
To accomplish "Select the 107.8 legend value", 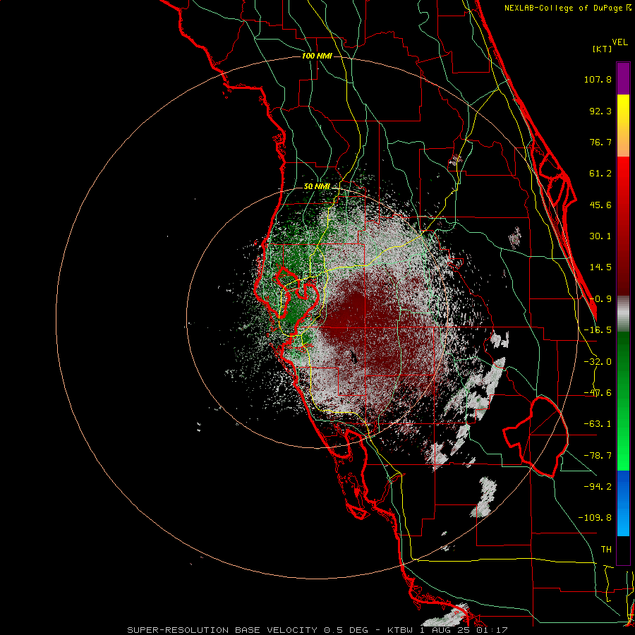I will click(598, 79).
